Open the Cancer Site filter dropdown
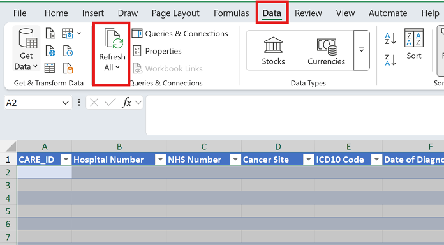Image resolution: width=444 pixels, height=245 pixels. pos(309,160)
